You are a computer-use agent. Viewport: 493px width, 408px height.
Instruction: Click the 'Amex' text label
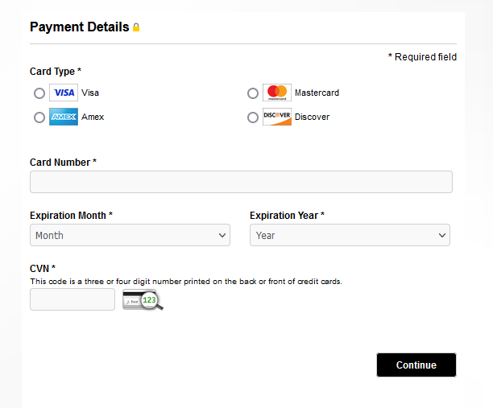tap(93, 117)
